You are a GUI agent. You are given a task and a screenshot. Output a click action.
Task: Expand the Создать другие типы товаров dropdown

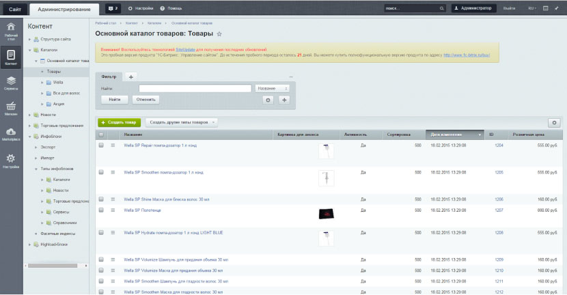pyautogui.click(x=180, y=122)
